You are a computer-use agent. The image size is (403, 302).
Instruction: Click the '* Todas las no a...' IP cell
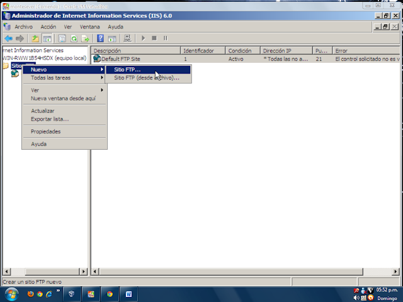click(285, 59)
